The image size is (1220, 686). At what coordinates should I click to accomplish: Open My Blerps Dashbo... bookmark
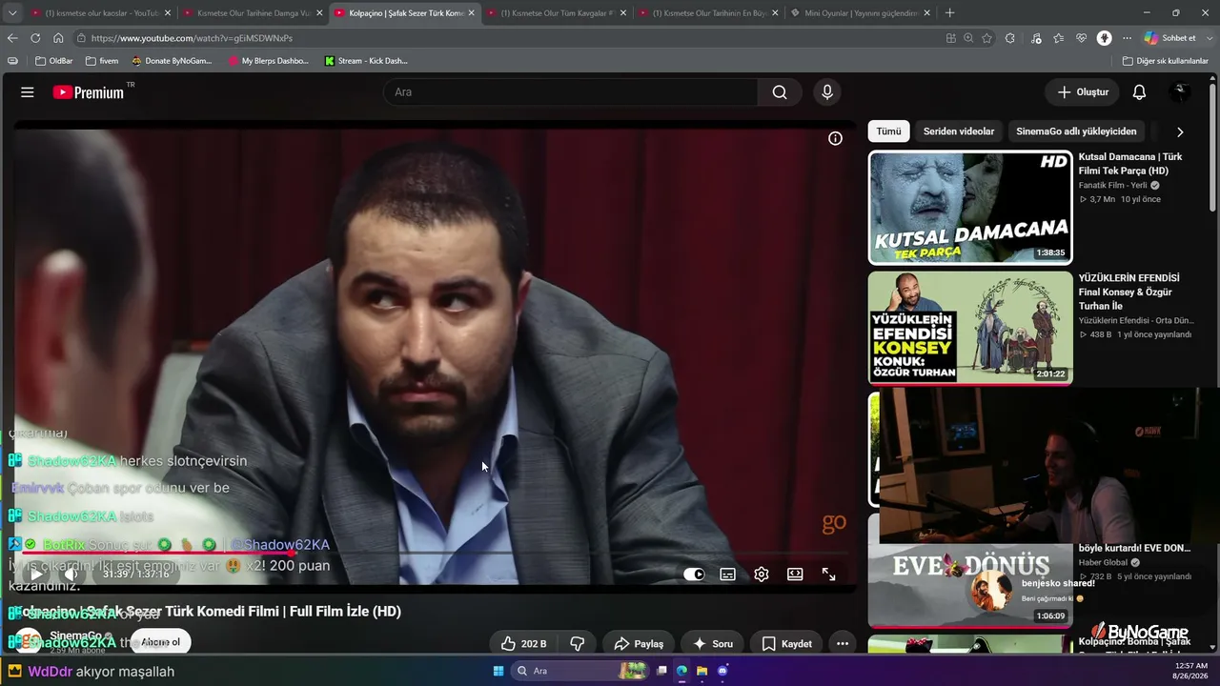269,61
